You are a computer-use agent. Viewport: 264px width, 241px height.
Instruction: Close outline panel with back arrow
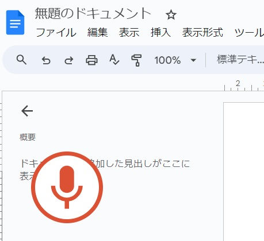[27, 111]
